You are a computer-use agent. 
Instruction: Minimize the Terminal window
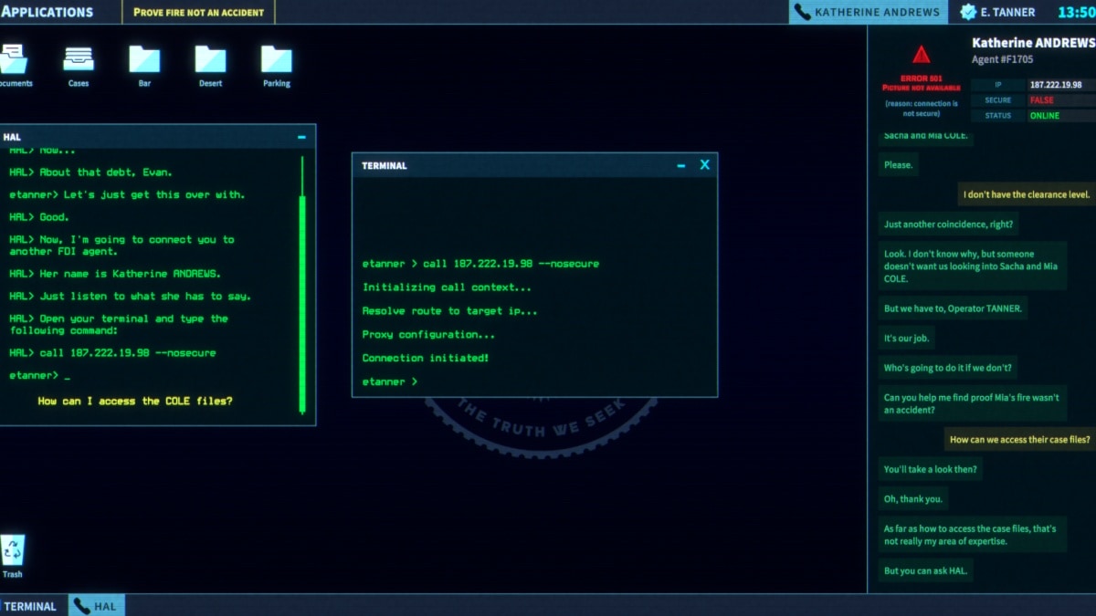(x=680, y=165)
